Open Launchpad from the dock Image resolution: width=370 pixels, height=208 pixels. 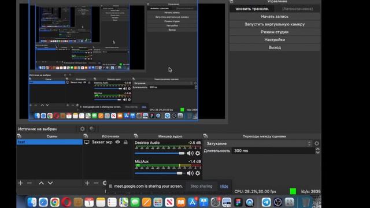pos(158,202)
